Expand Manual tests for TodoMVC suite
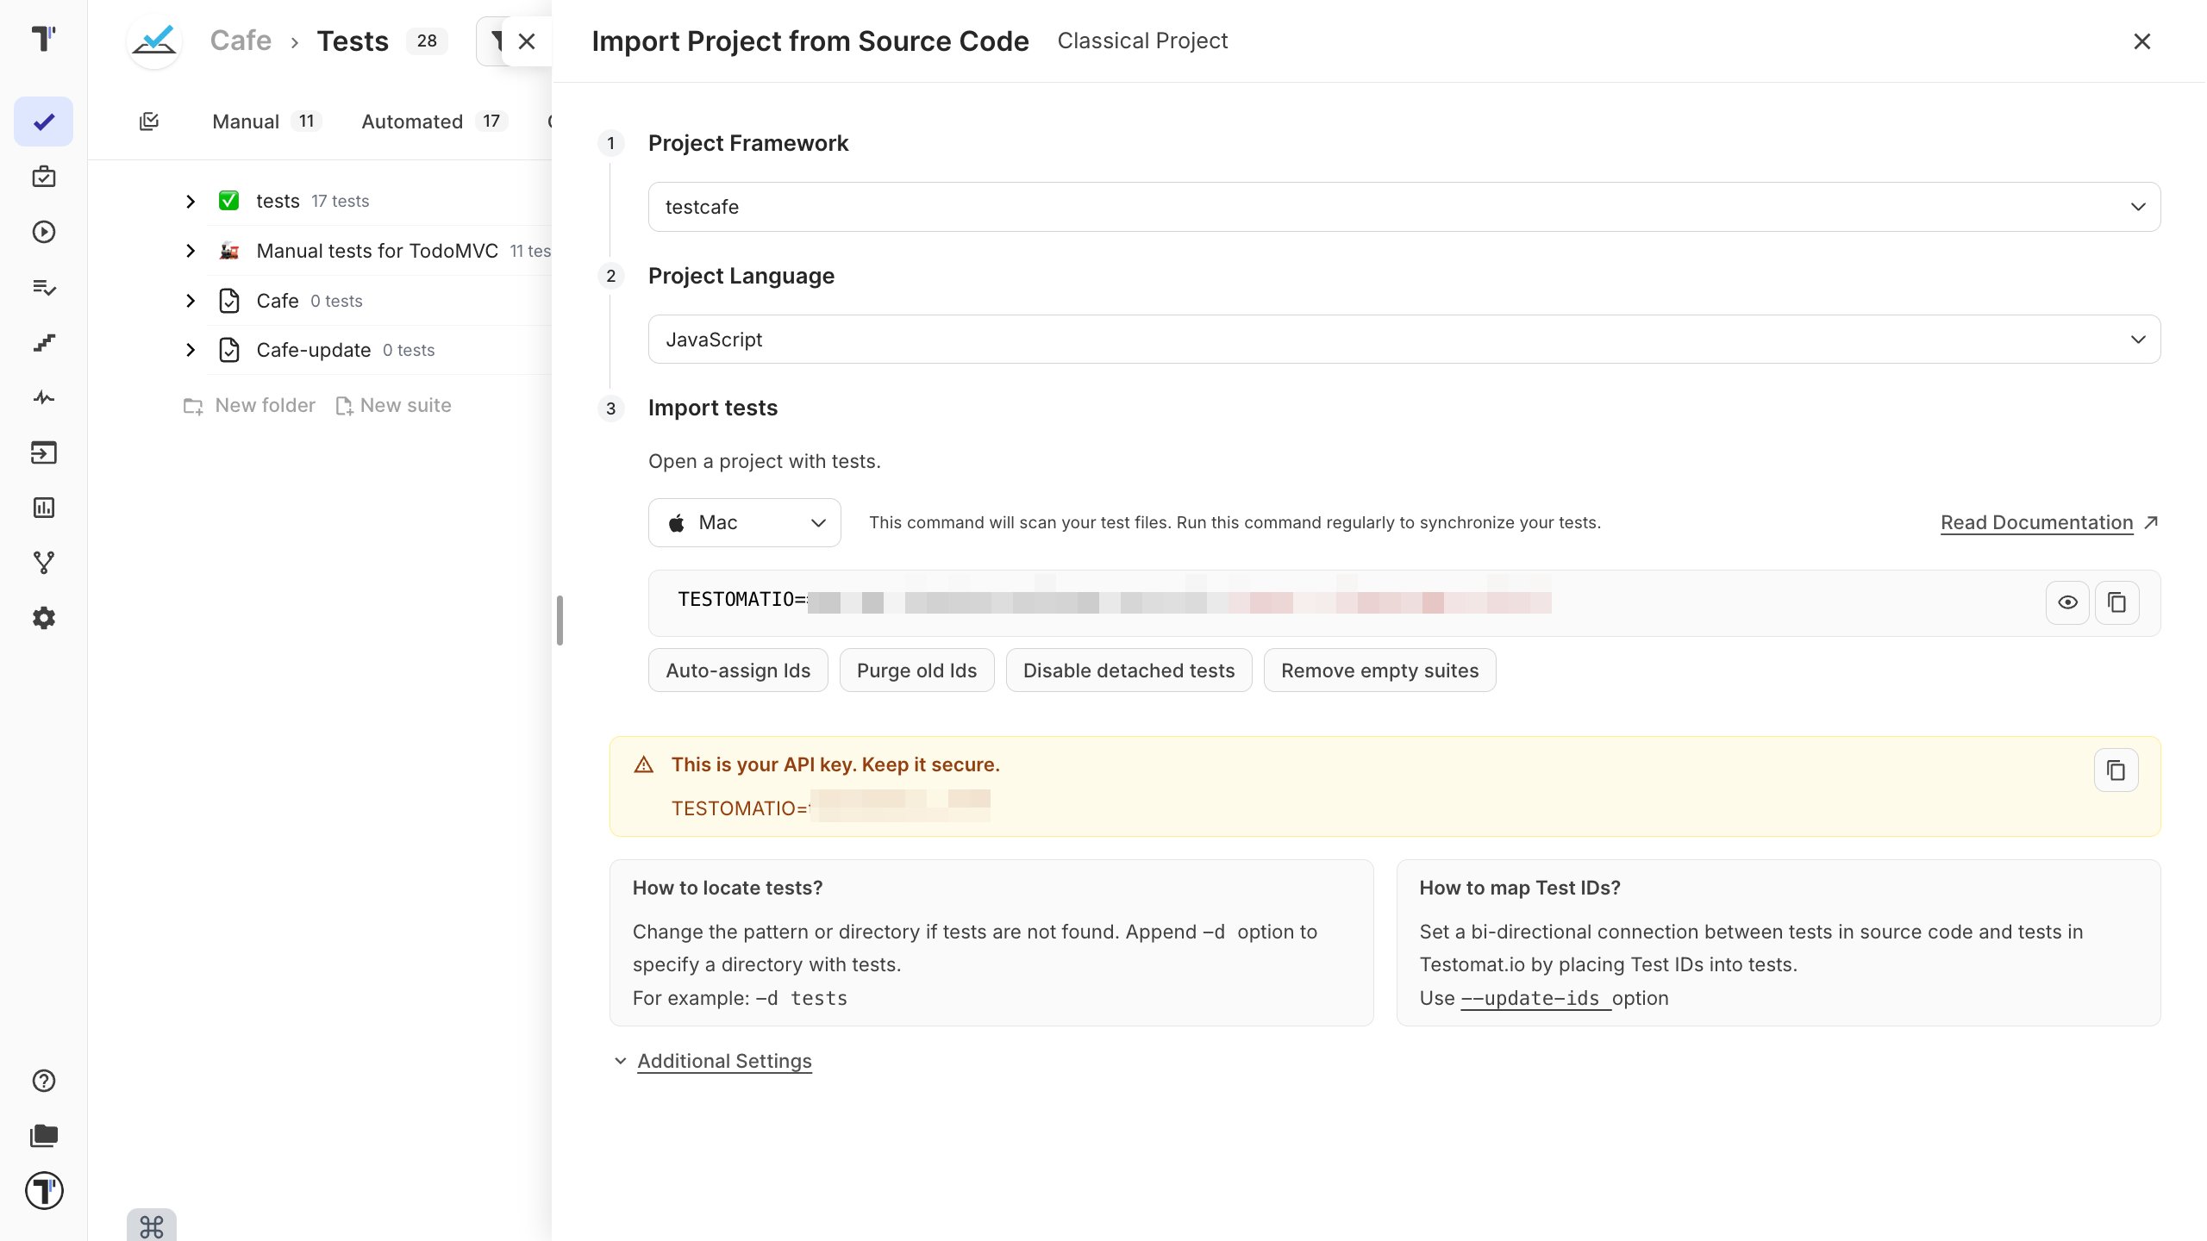 coord(191,251)
